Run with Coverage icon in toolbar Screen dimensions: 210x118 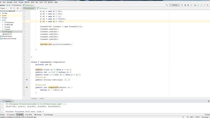[x=188, y=5]
